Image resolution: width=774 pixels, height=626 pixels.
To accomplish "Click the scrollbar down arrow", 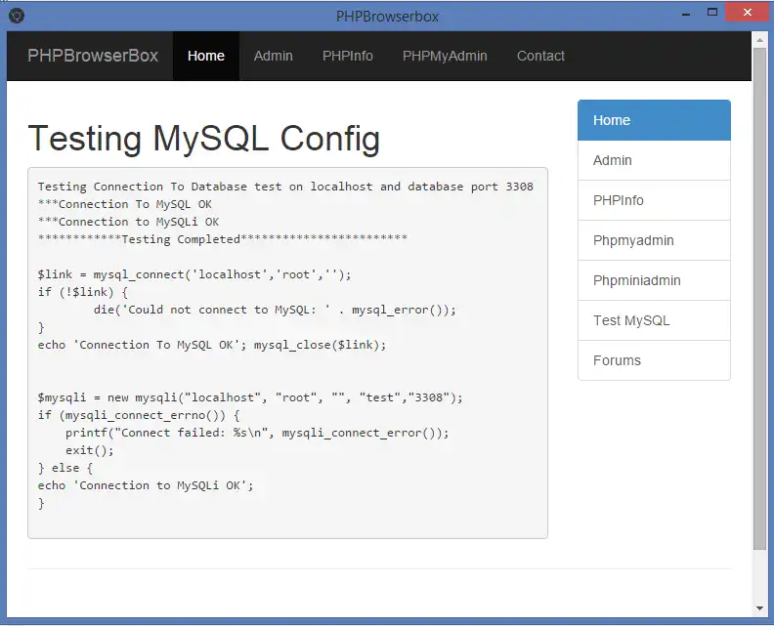I will [x=759, y=609].
